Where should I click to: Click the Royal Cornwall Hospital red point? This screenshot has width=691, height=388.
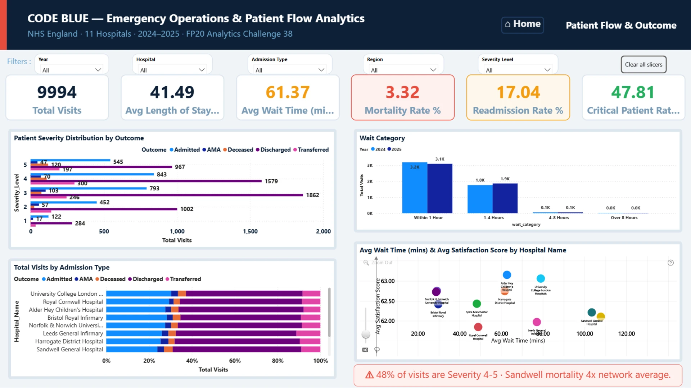(x=478, y=327)
